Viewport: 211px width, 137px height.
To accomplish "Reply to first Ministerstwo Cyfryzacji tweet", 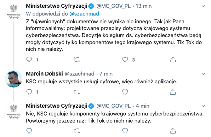I will point(29,59).
